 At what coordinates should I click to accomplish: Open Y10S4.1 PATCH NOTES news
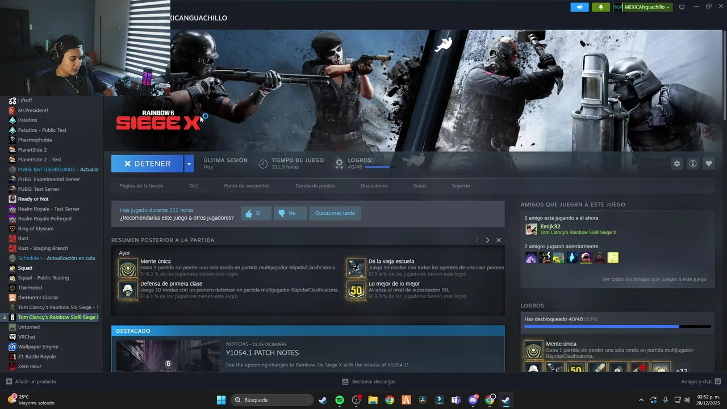262,353
